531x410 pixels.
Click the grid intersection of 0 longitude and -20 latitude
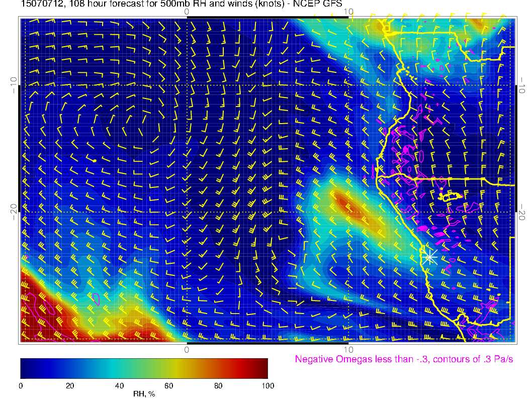click(187, 212)
